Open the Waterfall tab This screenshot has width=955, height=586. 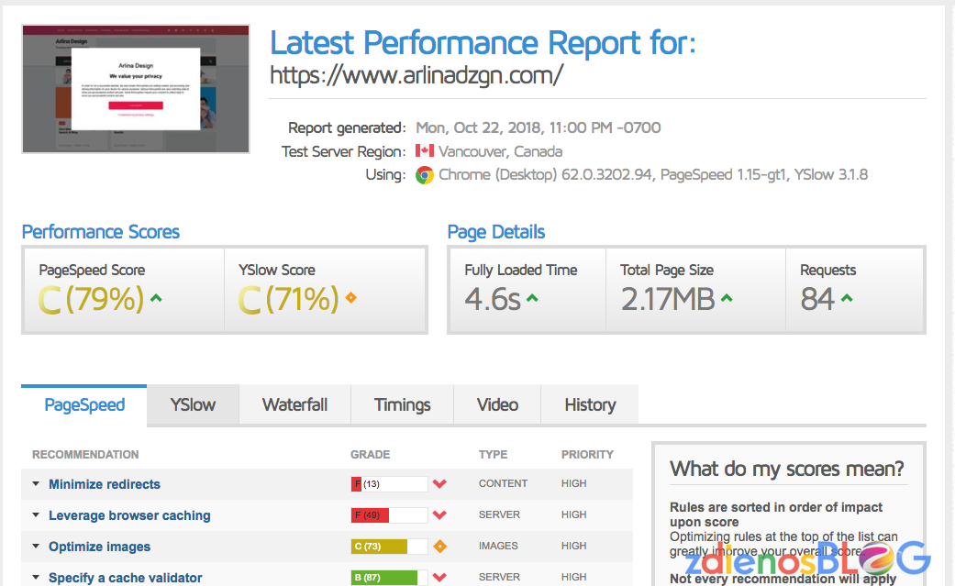pos(294,404)
